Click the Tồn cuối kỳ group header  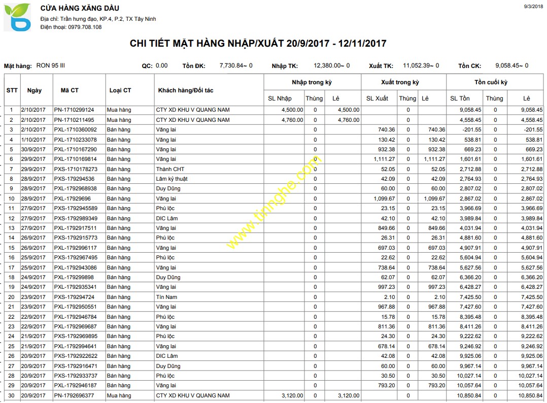tap(491, 82)
